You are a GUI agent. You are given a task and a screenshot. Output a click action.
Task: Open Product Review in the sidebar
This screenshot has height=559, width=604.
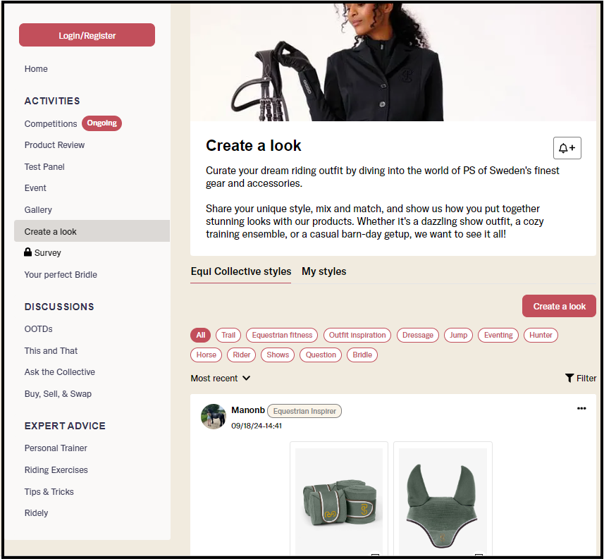point(54,145)
